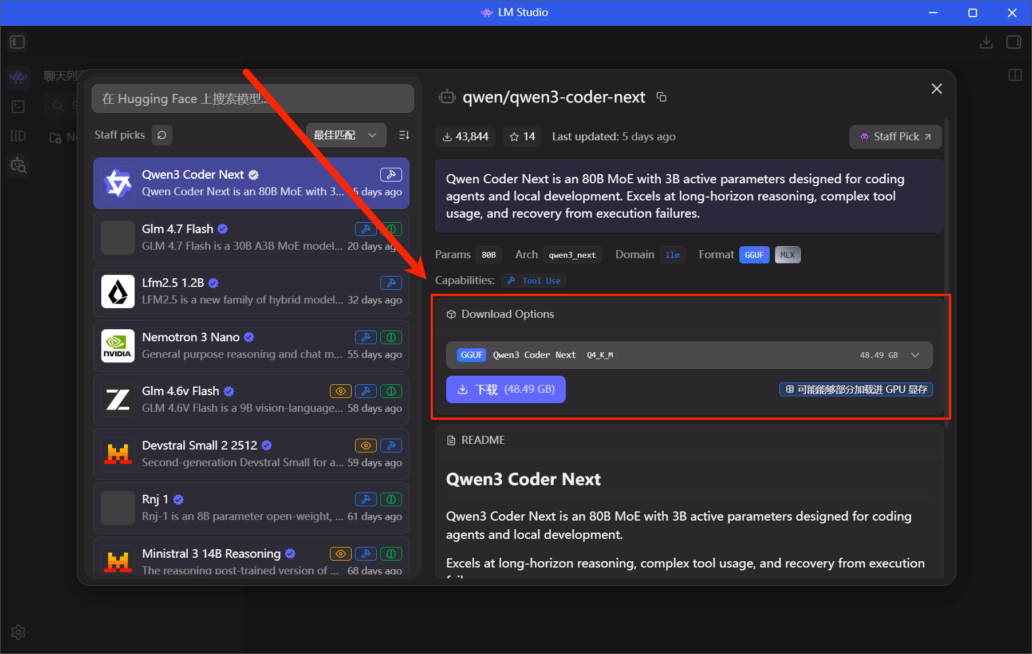
Task: Select the Glm 4.6v Flash list entry
Action: [x=251, y=400]
